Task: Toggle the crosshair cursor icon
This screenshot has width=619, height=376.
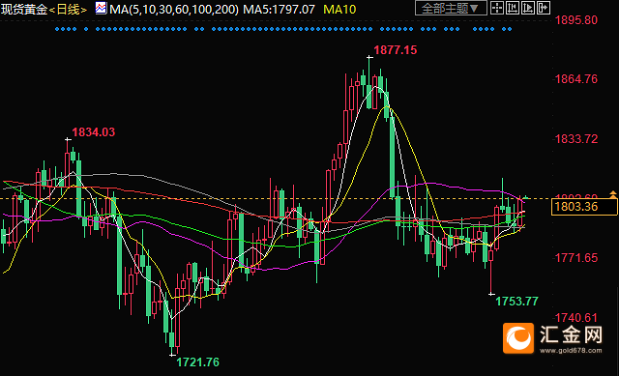Action: coord(497,8)
